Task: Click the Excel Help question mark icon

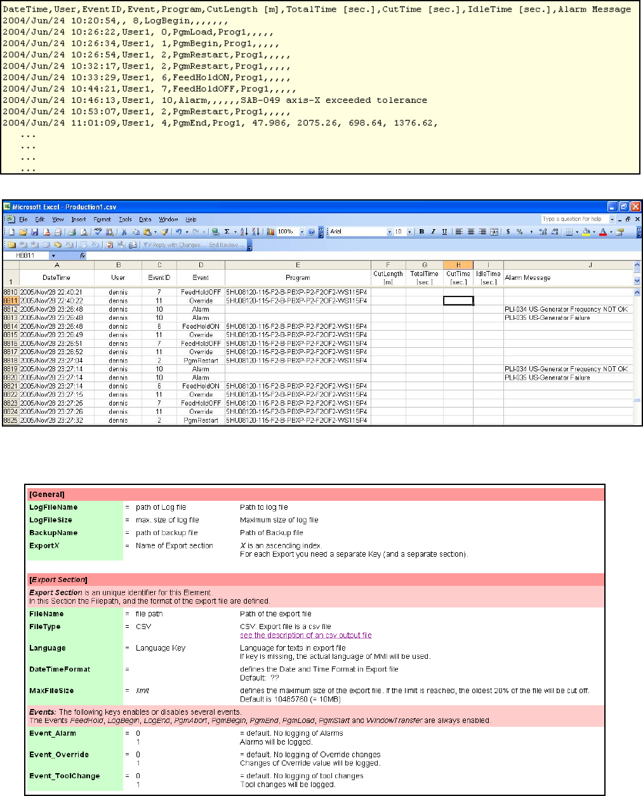Action: (312, 232)
